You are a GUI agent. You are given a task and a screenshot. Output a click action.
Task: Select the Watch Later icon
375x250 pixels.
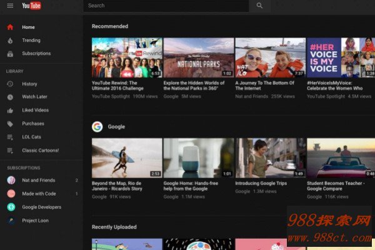tap(10, 97)
